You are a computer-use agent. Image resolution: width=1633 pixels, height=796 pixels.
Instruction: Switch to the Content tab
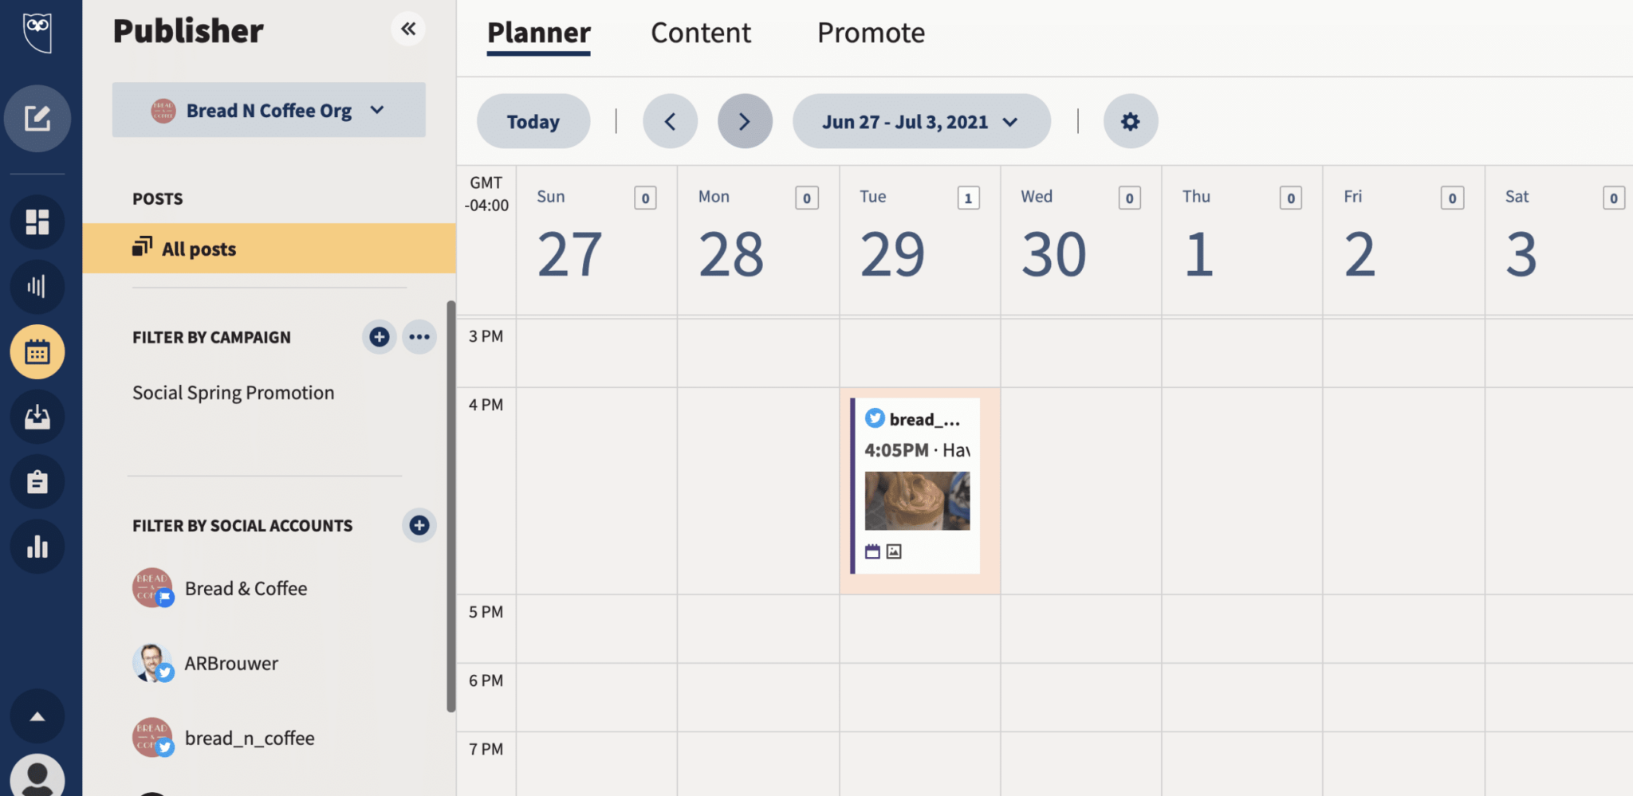(700, 33)
